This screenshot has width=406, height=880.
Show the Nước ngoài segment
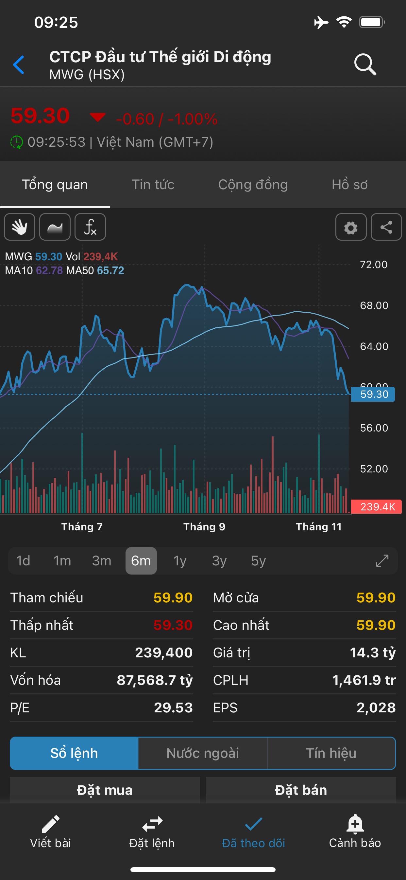[x=203, y=753]
